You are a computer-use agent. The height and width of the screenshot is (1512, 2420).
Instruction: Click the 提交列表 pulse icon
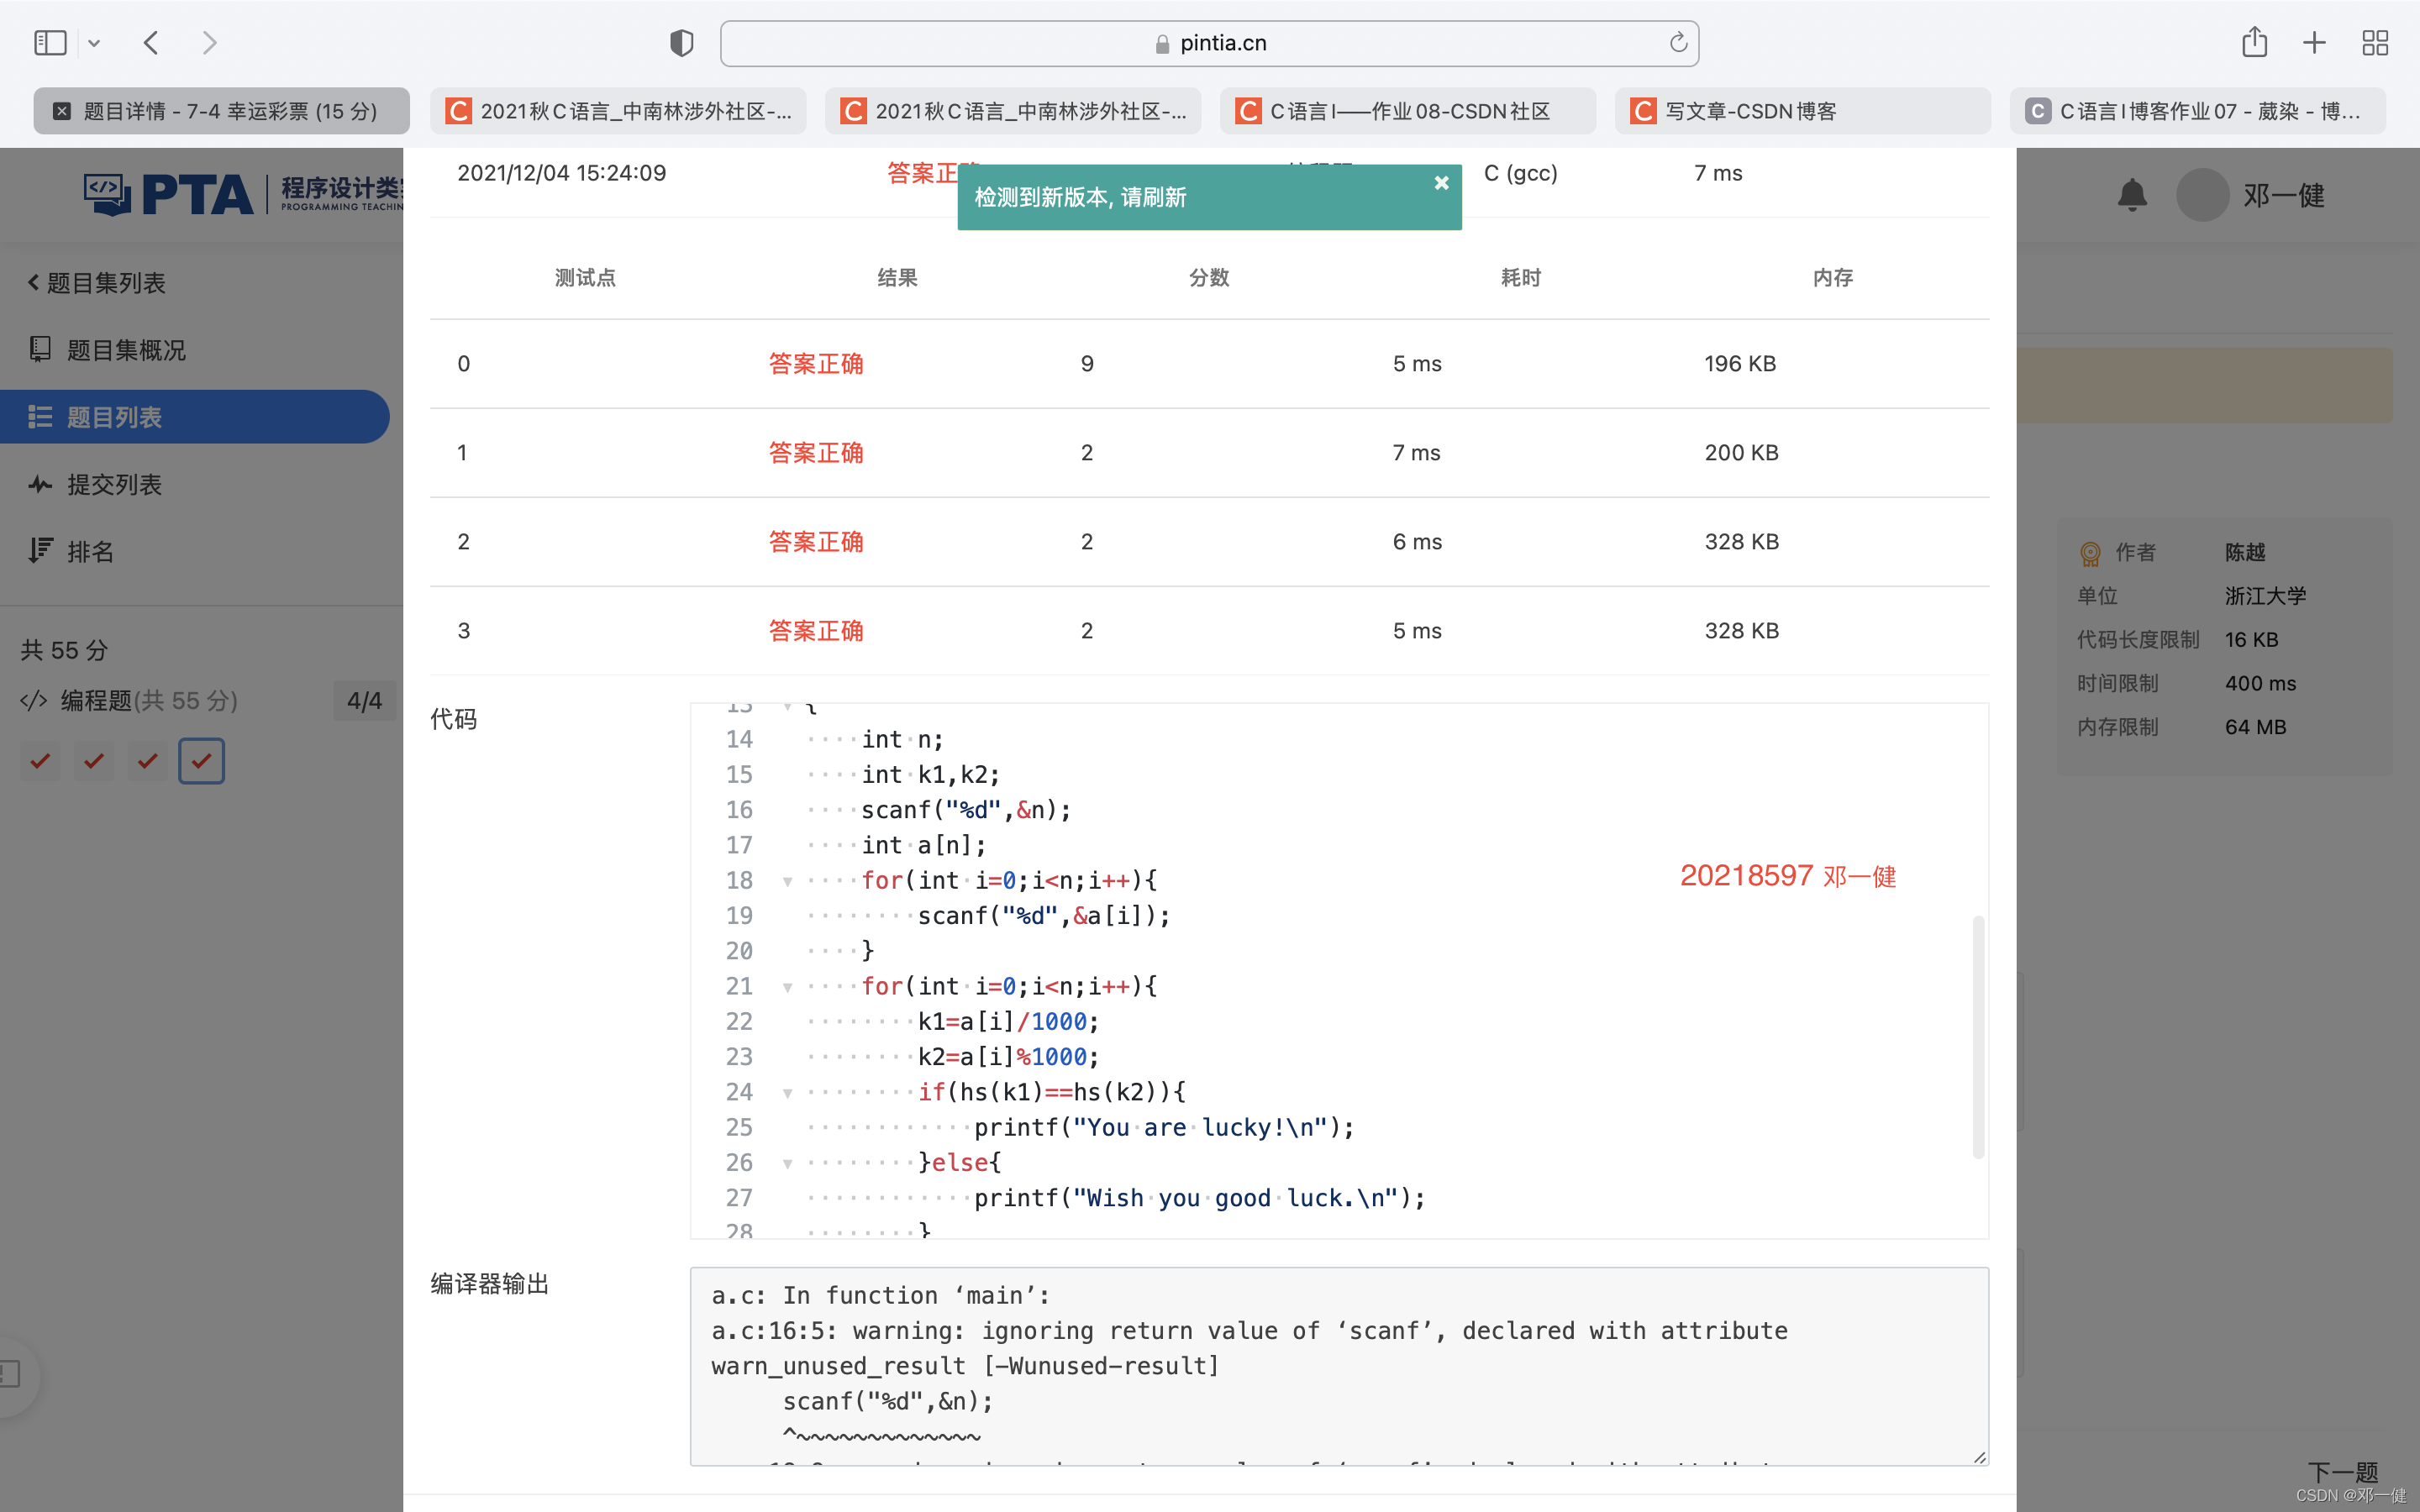coord(40,485)
